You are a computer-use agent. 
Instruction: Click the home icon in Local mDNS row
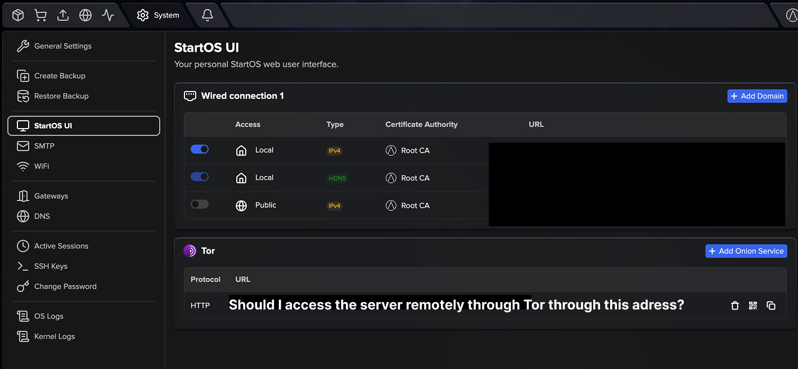pos(241,178)
